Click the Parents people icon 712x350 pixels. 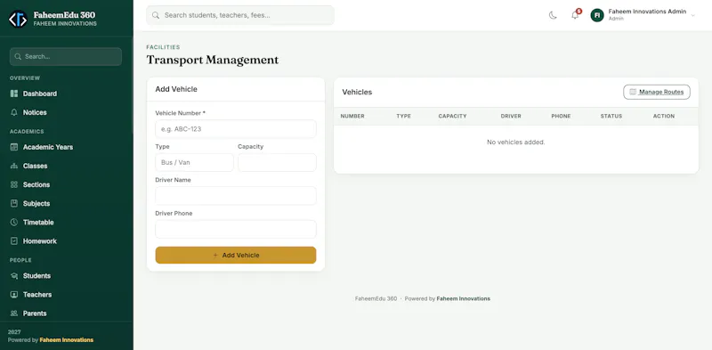tap(14, 313)
